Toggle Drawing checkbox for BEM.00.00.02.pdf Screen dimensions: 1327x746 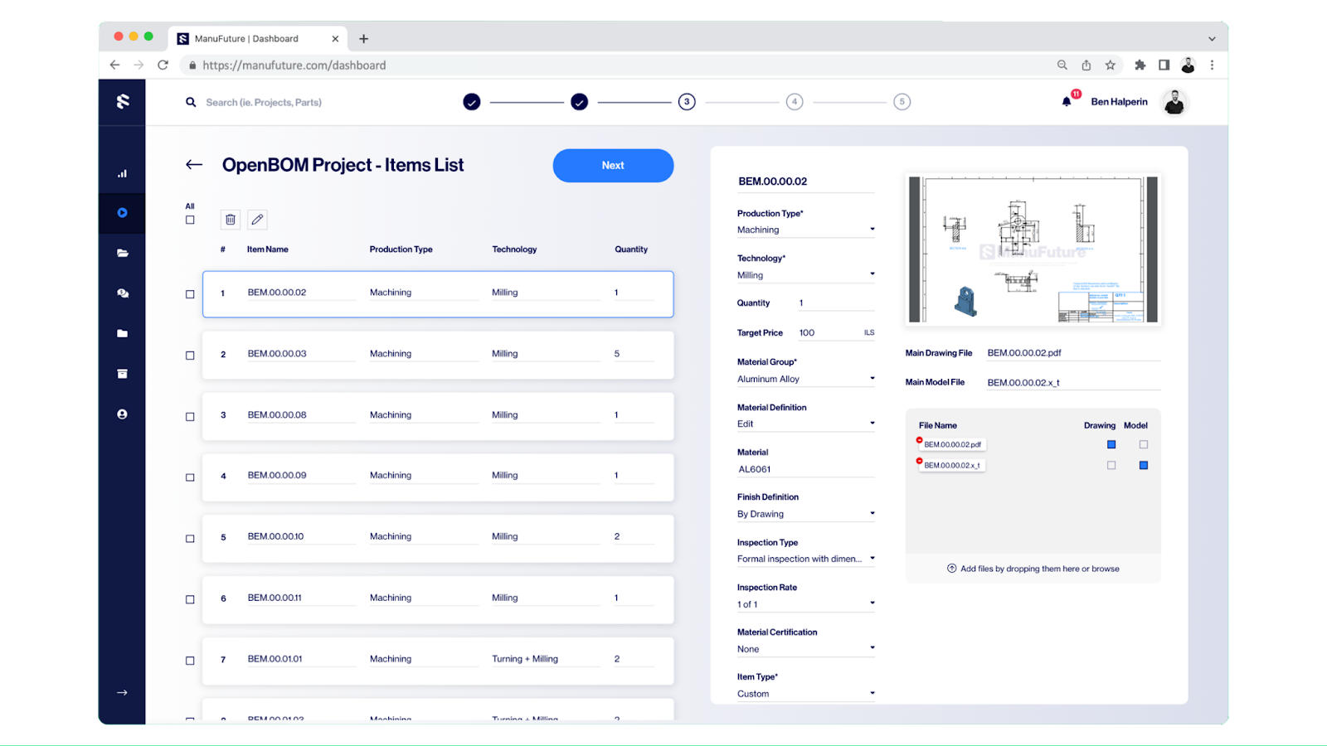point(1111,444)
